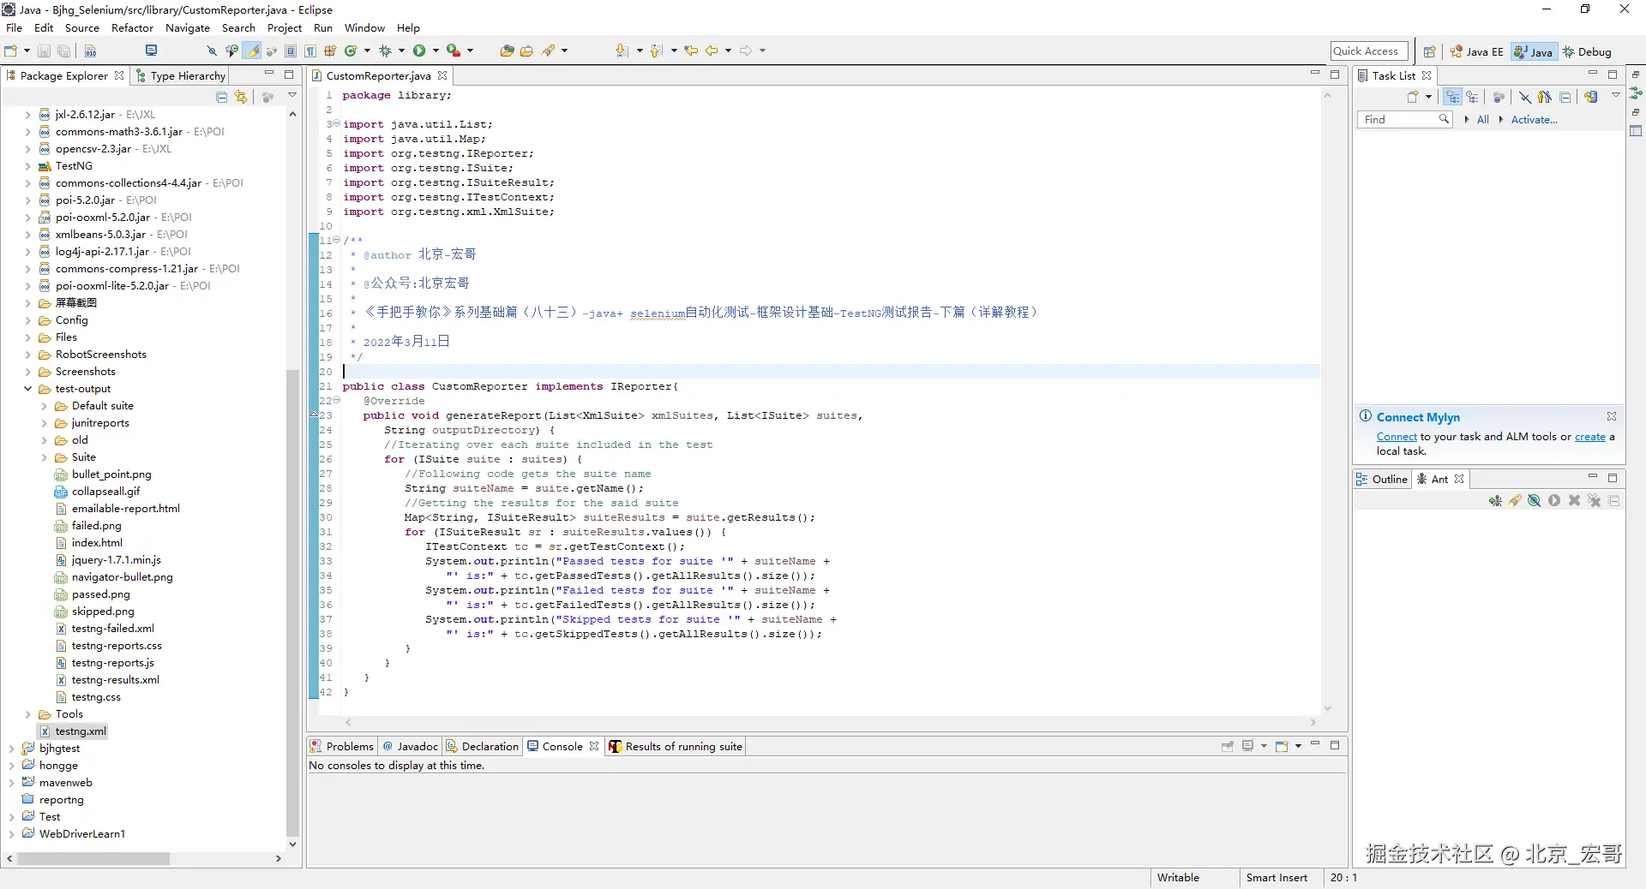Click the Run Last Tool (external tools) icon
Screen dimensions: 1646x889
point(454,51)
